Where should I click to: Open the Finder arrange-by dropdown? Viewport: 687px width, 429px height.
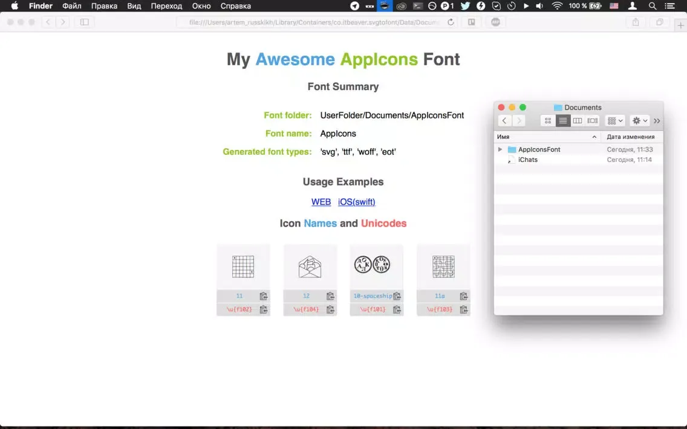(x=615, y=121)
